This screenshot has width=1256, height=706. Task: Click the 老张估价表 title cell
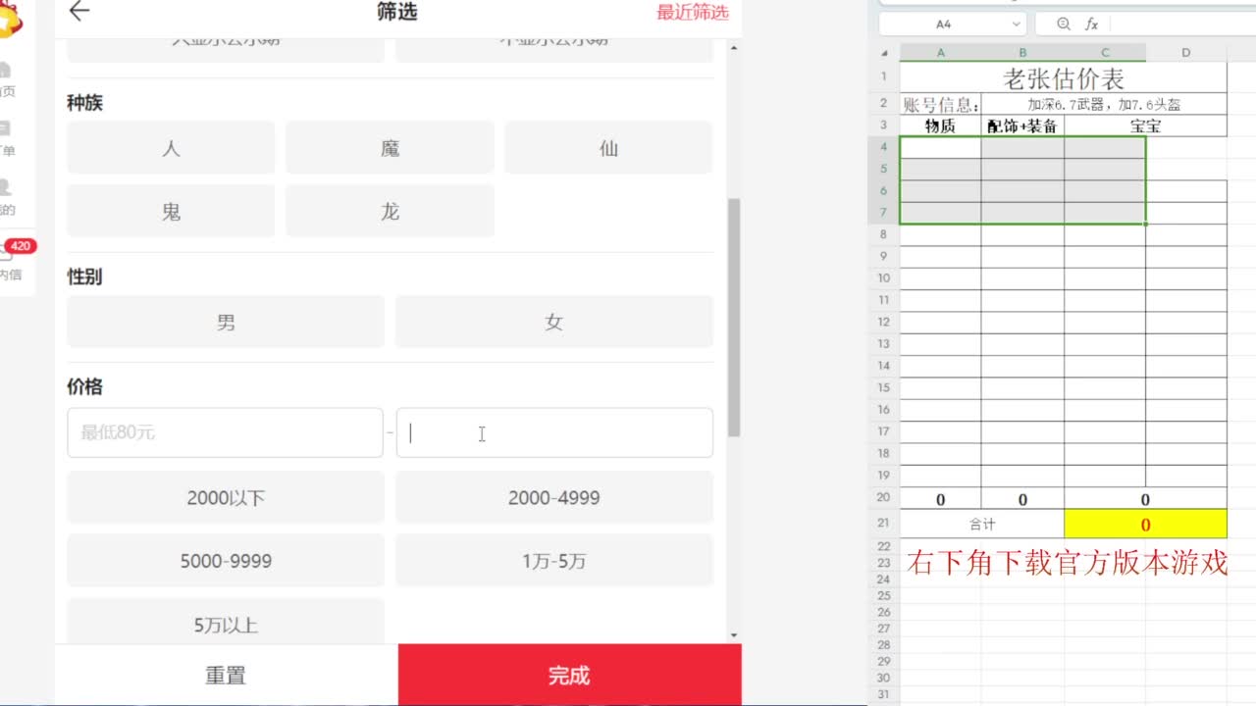pos(1064,78)
